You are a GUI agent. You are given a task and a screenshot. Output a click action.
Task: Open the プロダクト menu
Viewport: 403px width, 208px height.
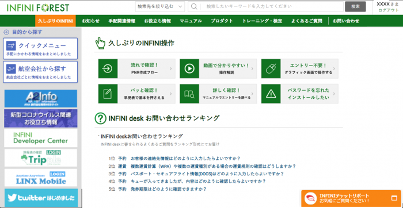[x=222, y=21]
